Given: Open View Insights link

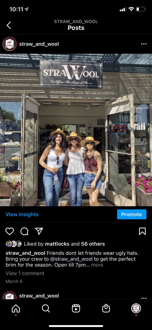Looking at the screenshot, I should 22,214.
